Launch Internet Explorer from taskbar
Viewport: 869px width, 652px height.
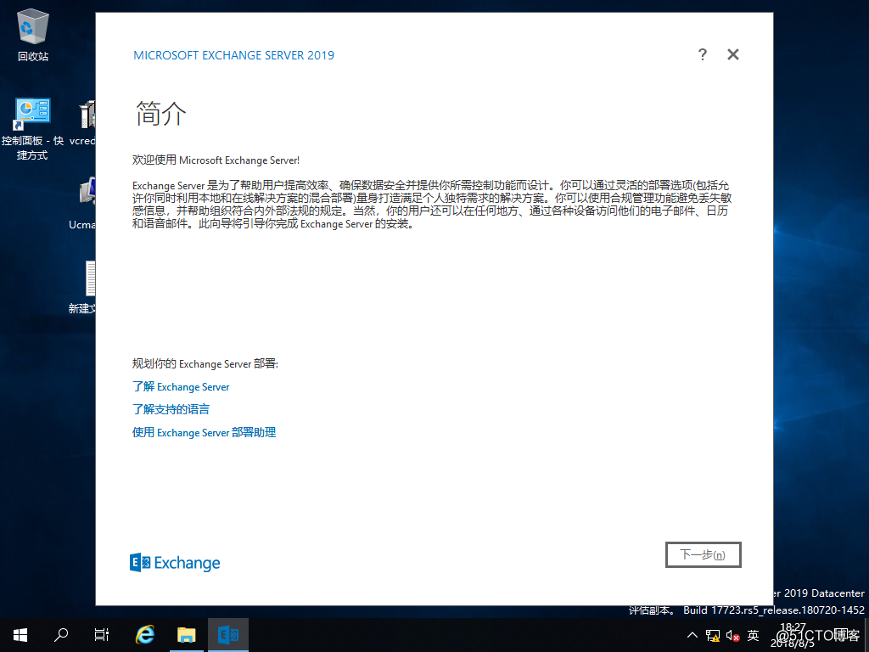(145, 635)
